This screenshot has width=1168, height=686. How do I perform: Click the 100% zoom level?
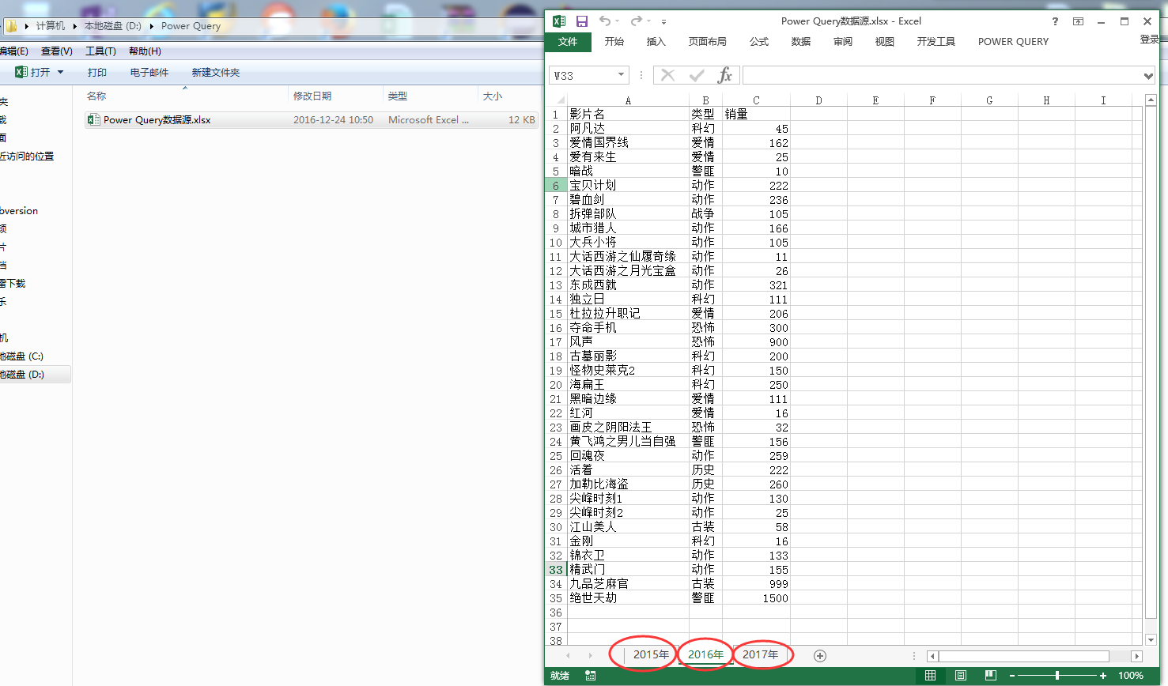[1131, 676]
